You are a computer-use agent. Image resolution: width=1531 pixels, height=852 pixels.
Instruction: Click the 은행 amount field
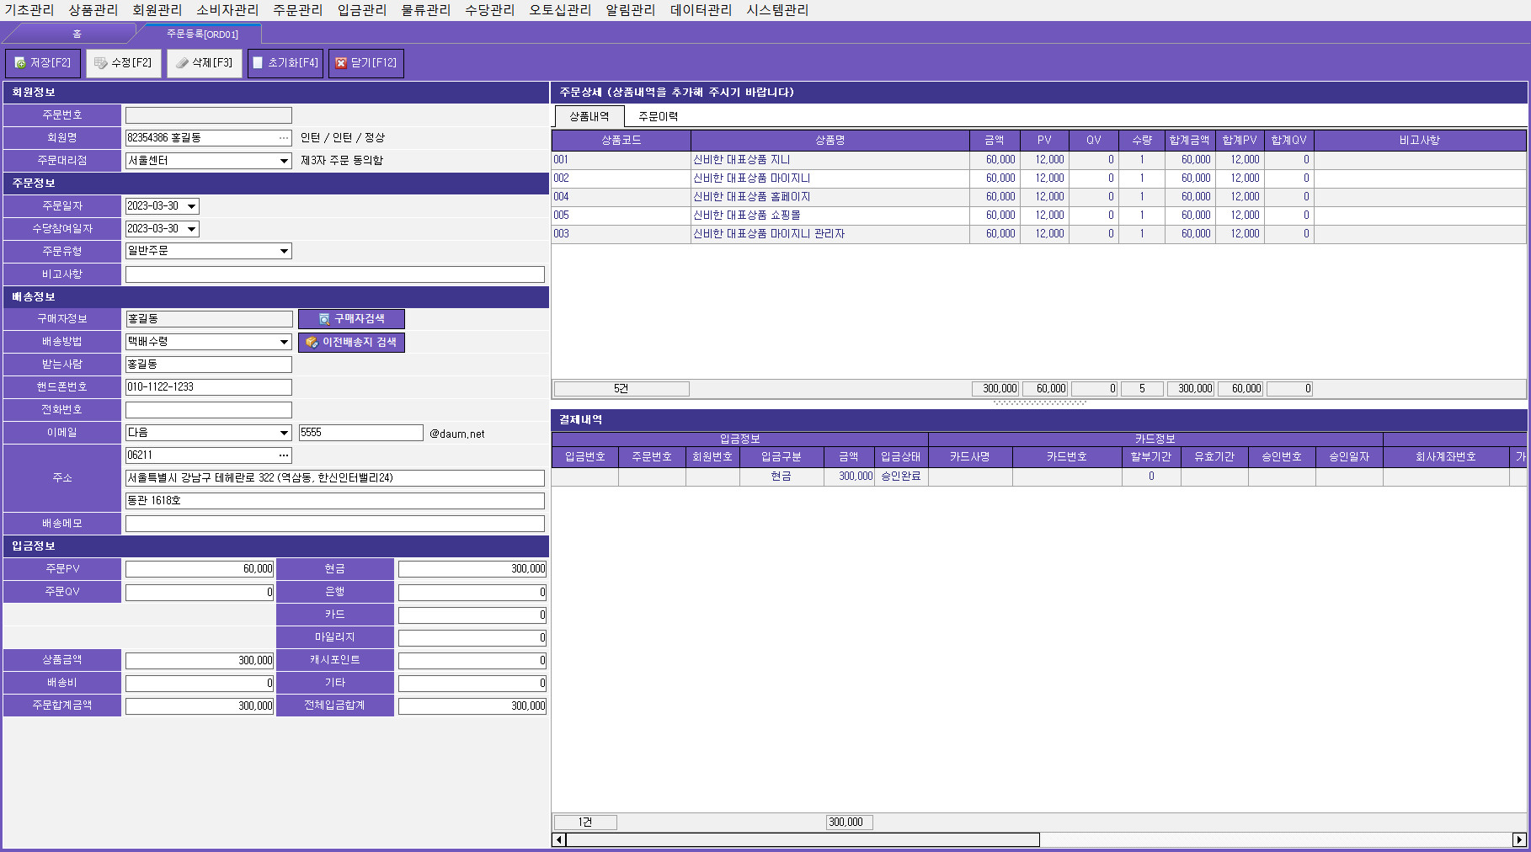pyautogui.click(x=472, y=592)
